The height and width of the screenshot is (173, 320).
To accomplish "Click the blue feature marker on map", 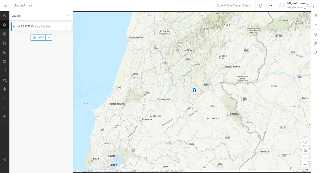I will point(194,90).
